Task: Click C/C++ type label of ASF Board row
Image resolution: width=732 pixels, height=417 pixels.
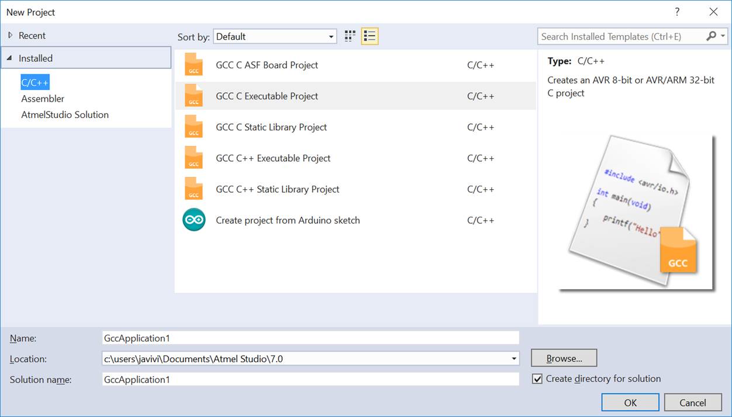Action: pos(481,65)
